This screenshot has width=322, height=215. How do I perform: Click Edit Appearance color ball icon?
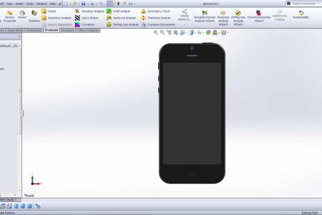(209, 33)
